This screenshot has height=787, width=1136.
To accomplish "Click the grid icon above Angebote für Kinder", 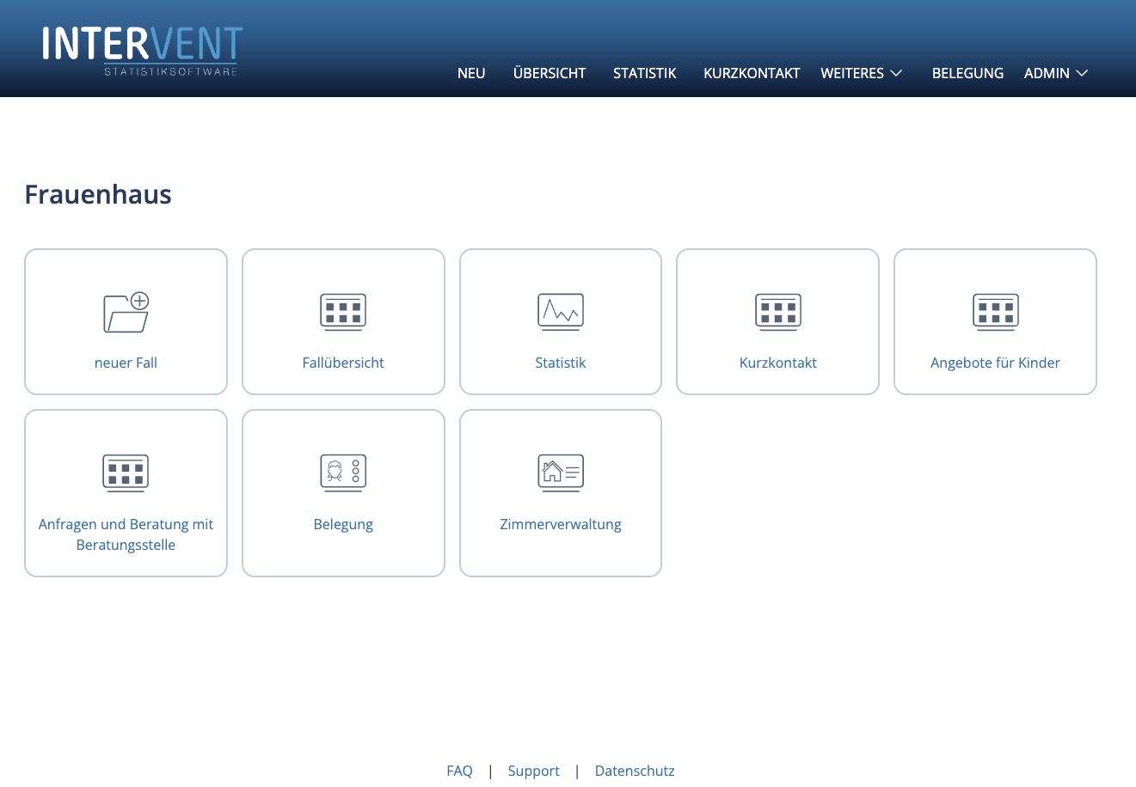I will point(996,312).
